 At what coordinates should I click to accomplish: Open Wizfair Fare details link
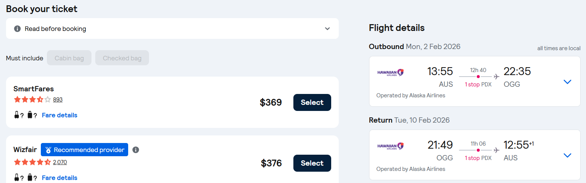point(59,178)
